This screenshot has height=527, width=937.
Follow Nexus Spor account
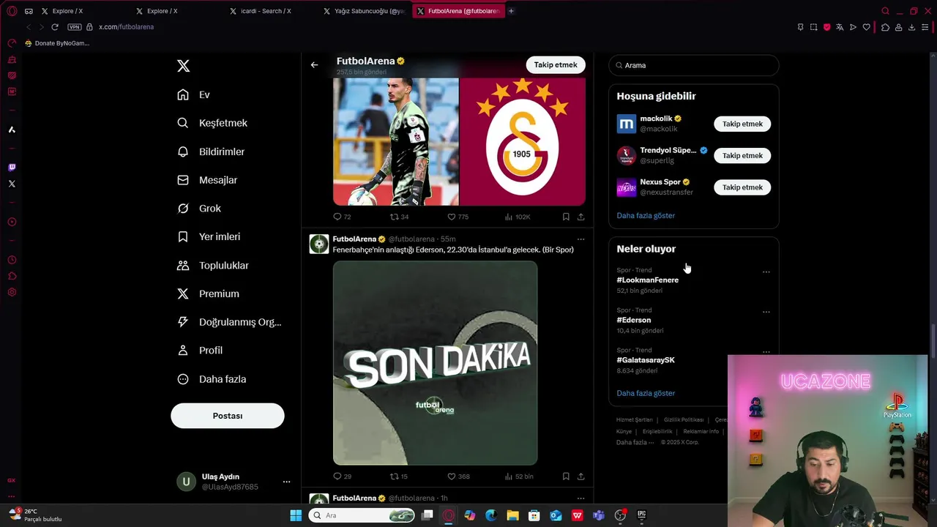[742, 187]
